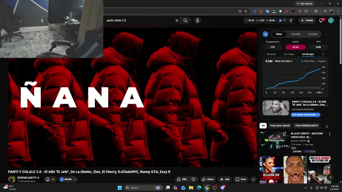Click See similar thumbnails button

305,115
